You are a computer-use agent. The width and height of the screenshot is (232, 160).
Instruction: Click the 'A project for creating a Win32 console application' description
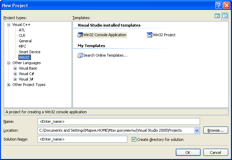[46, 112]
